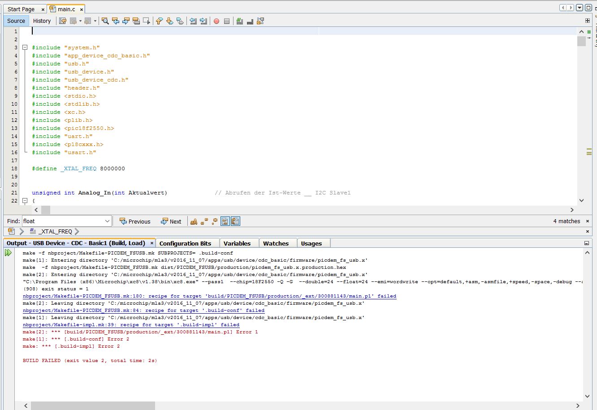Open the Find history dropdown
Image resolution: width=597 pixels, height=410 pixels.
(106, 220)
